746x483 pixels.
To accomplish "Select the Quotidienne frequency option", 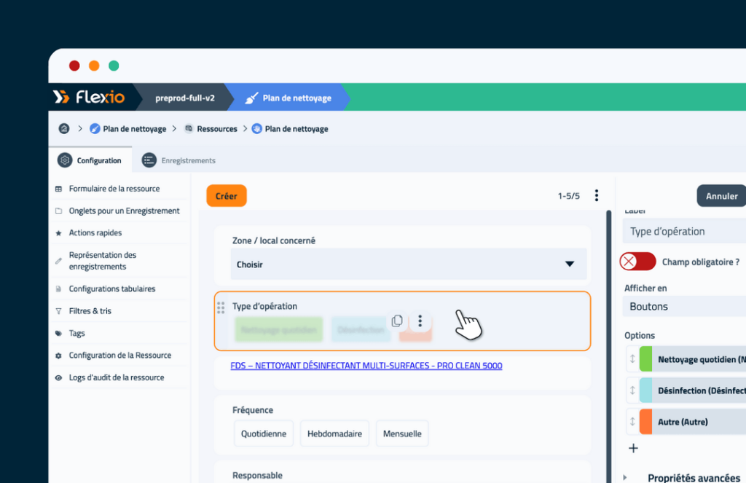I will pos(264,433).
